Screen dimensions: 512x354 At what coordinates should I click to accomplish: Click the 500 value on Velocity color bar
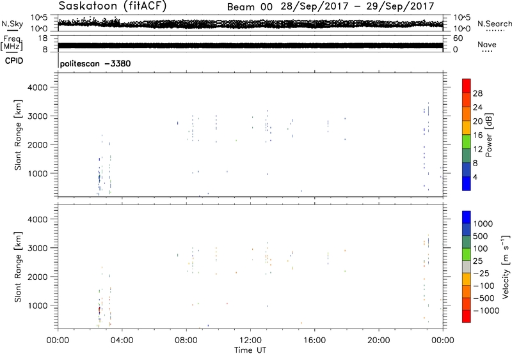(x=481, y=236)
